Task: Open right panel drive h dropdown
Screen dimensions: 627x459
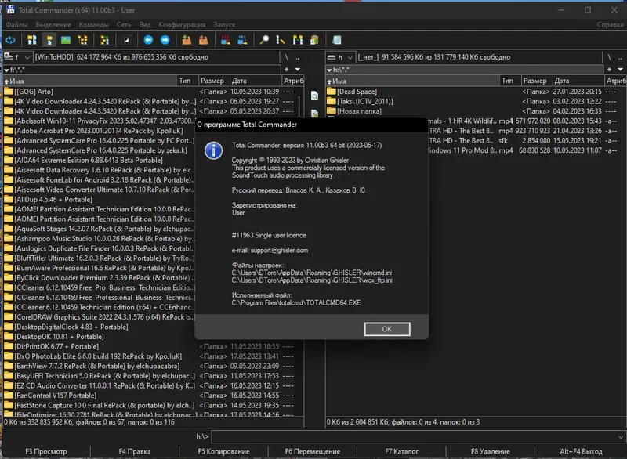Action: coord(340,57)
